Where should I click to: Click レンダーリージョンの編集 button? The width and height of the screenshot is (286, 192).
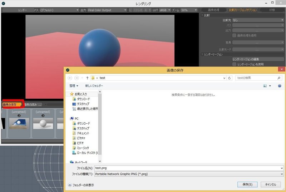point(258,59)
